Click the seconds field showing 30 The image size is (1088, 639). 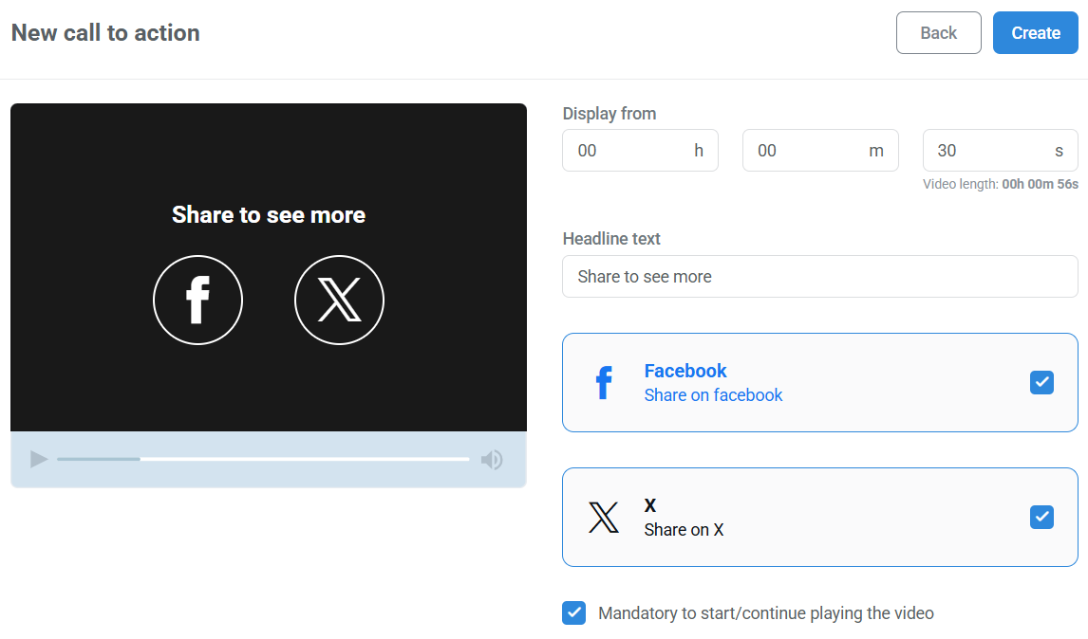pos(1000,150)
